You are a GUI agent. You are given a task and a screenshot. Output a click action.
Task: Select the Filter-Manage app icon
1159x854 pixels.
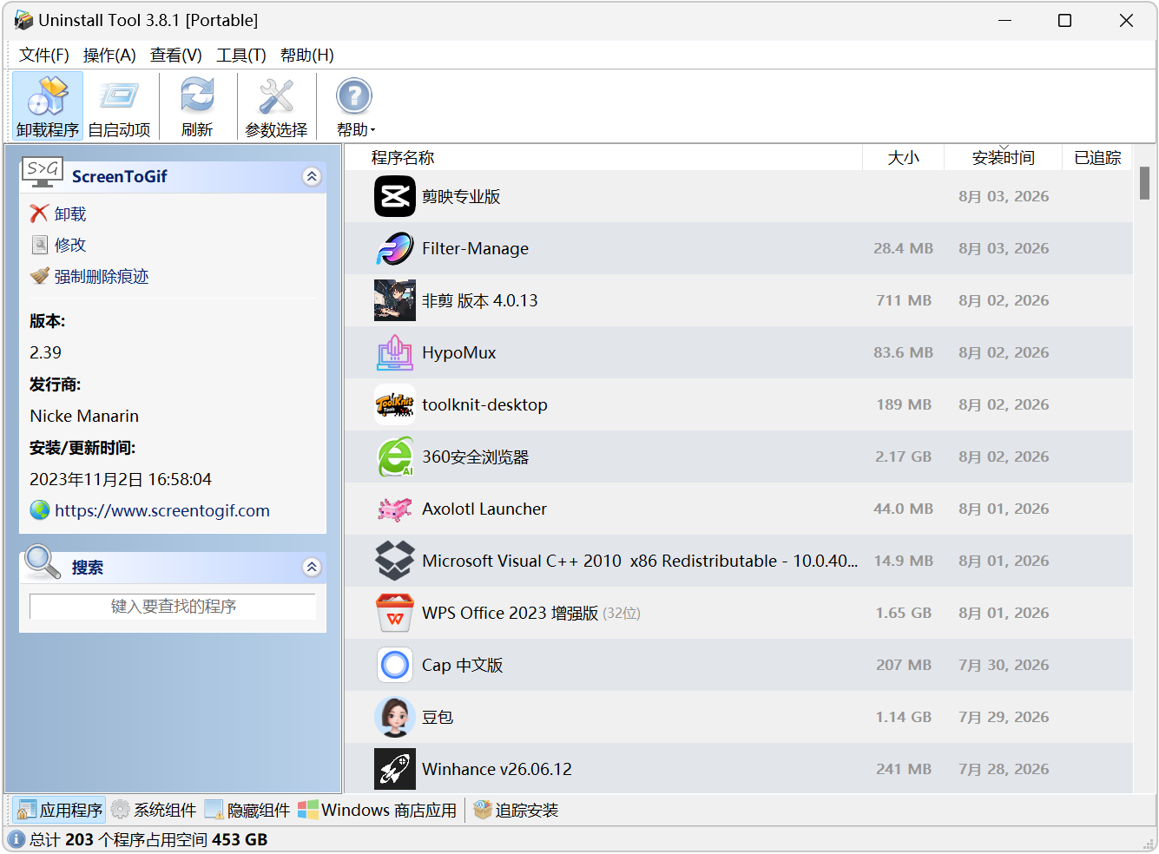pos(395,248)
